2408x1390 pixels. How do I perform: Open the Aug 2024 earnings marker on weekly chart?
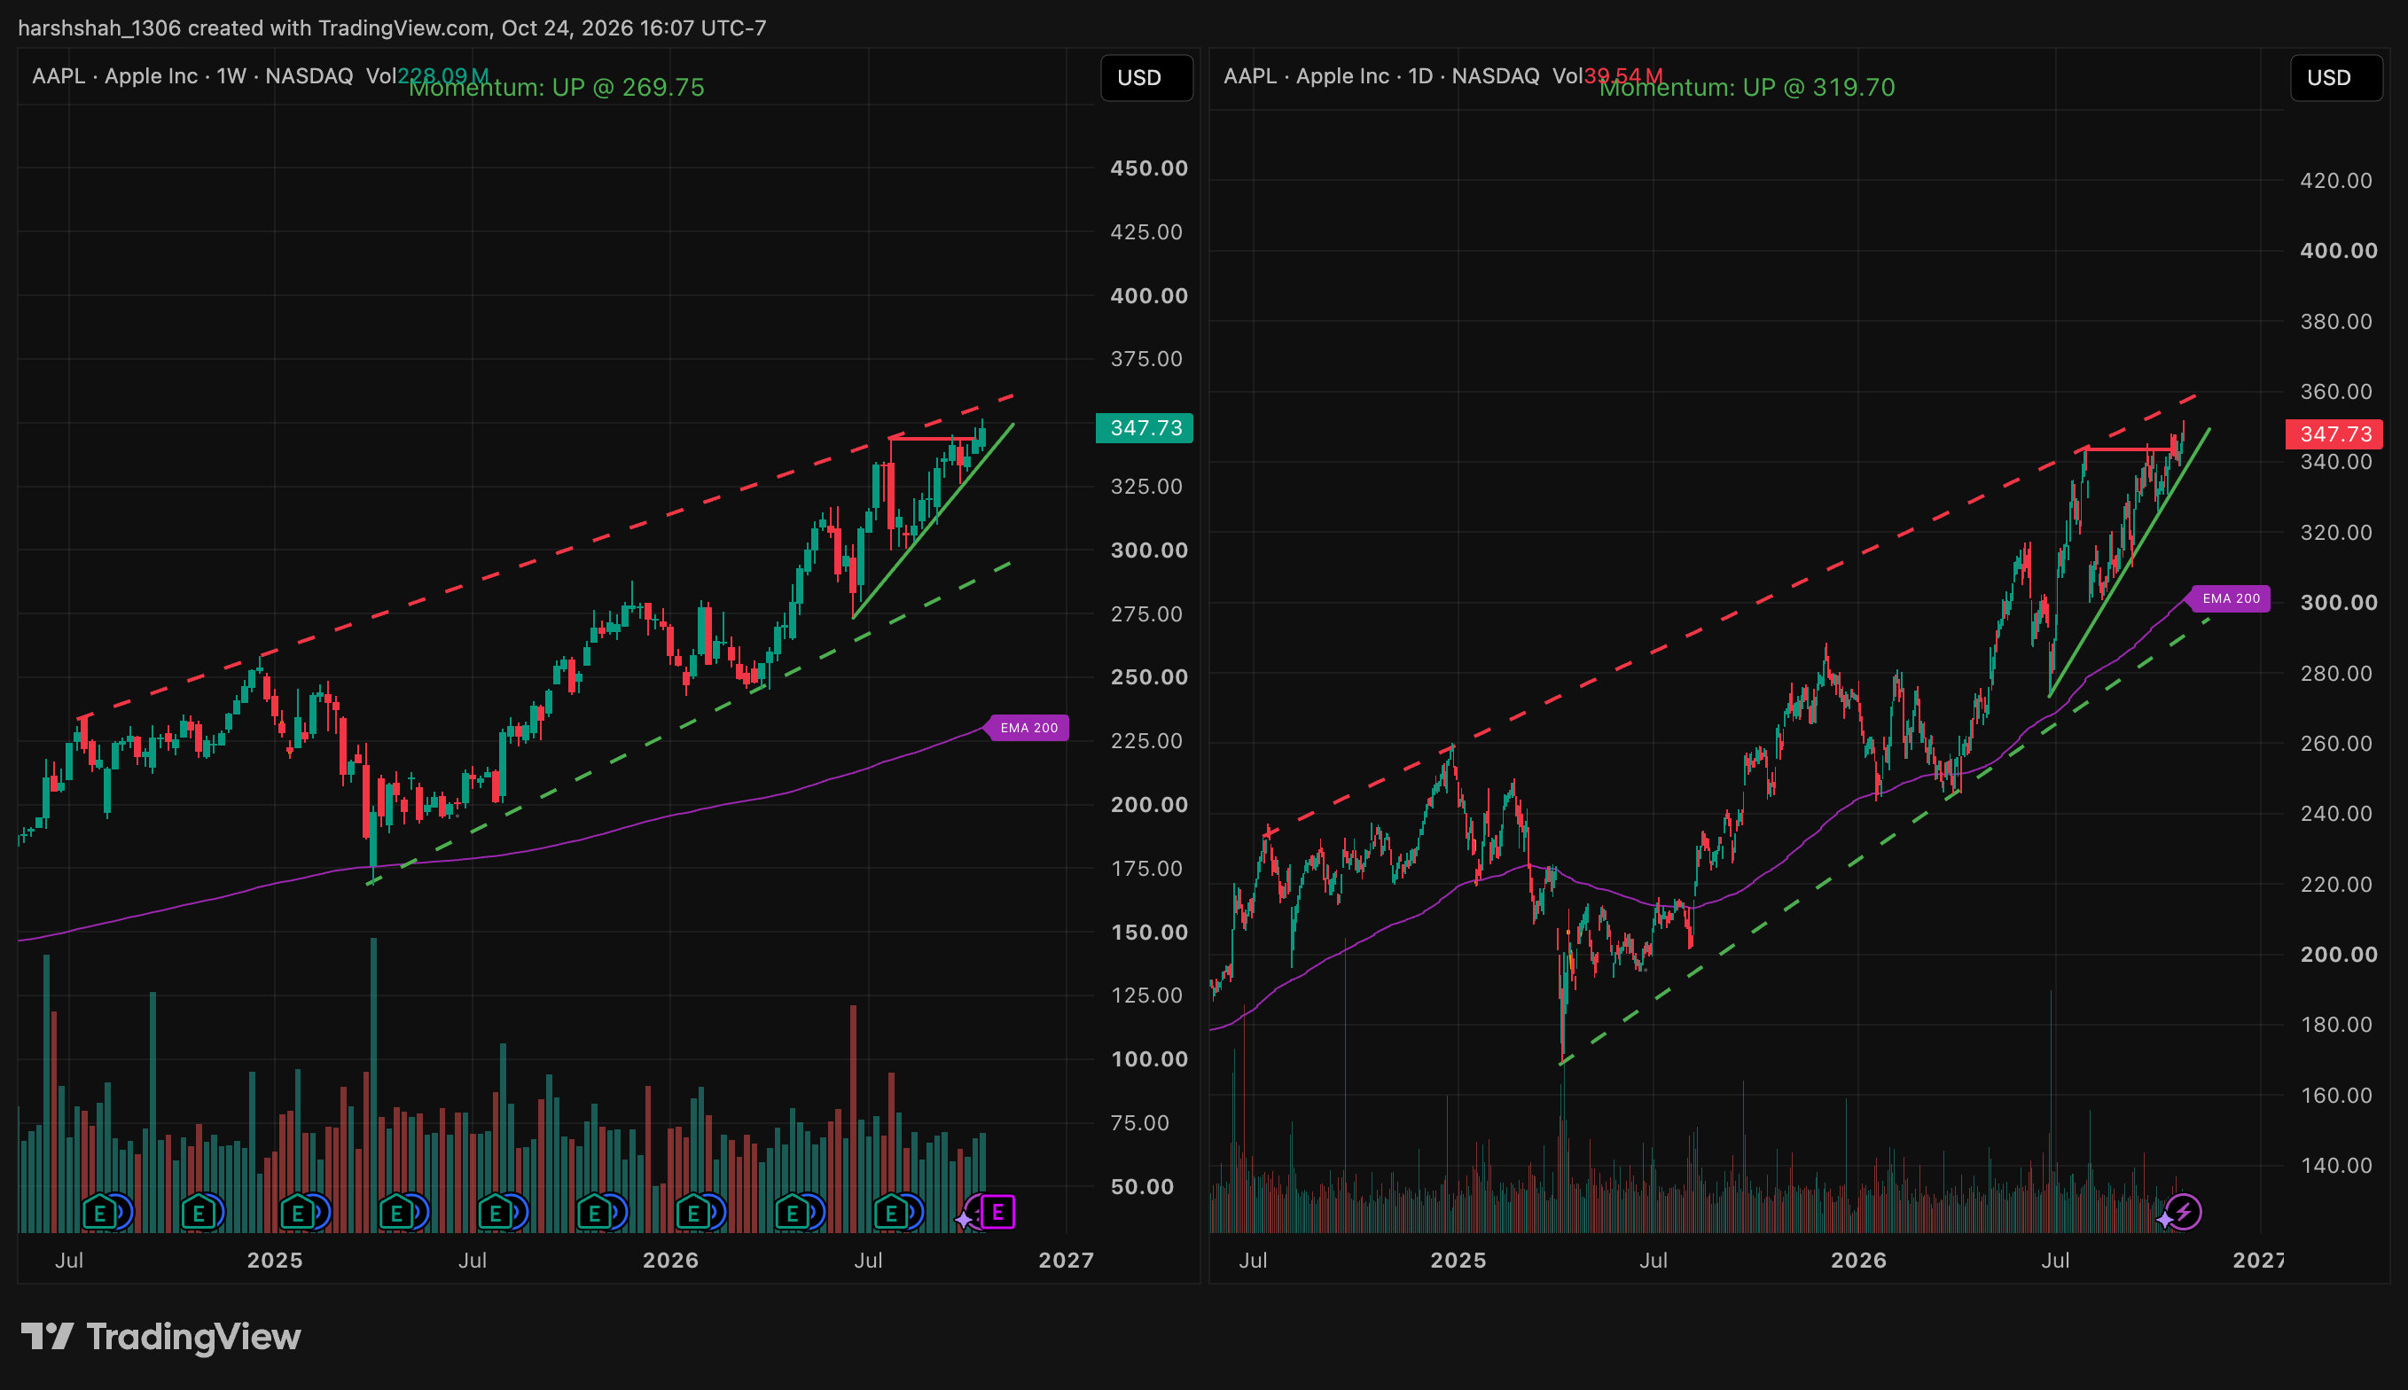99,1213
